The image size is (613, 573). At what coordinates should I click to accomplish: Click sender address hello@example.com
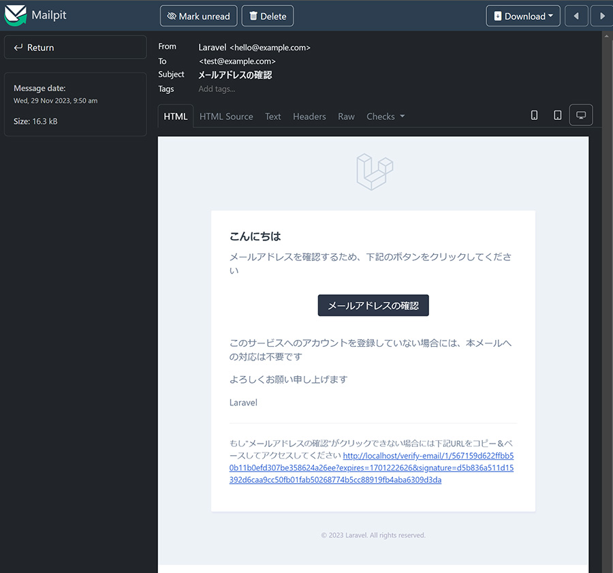point(270,48)
